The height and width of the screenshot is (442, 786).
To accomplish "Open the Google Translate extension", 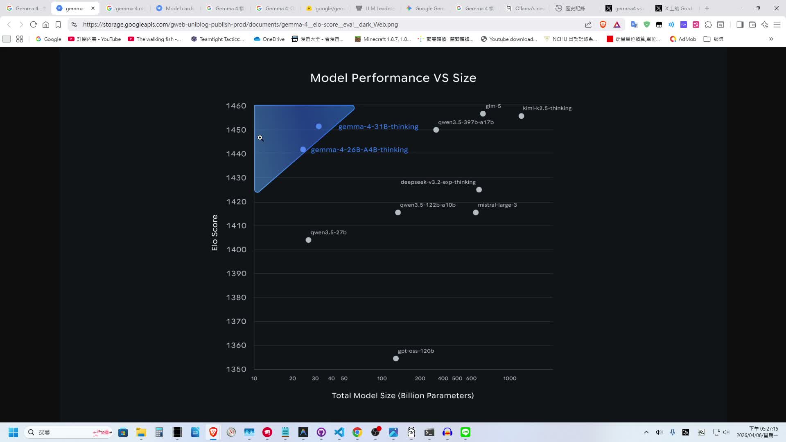I will (634, 25).
